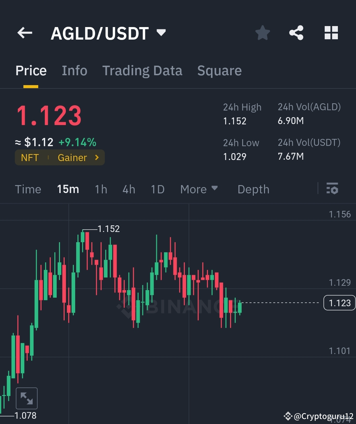Select the current price label 1.123

point(340,303)
